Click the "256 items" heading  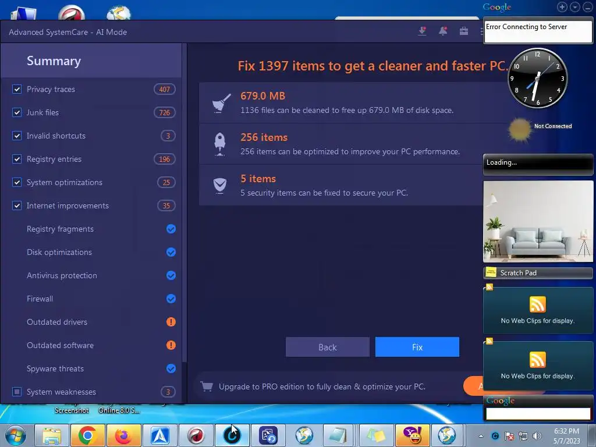[x=264, y=137]
